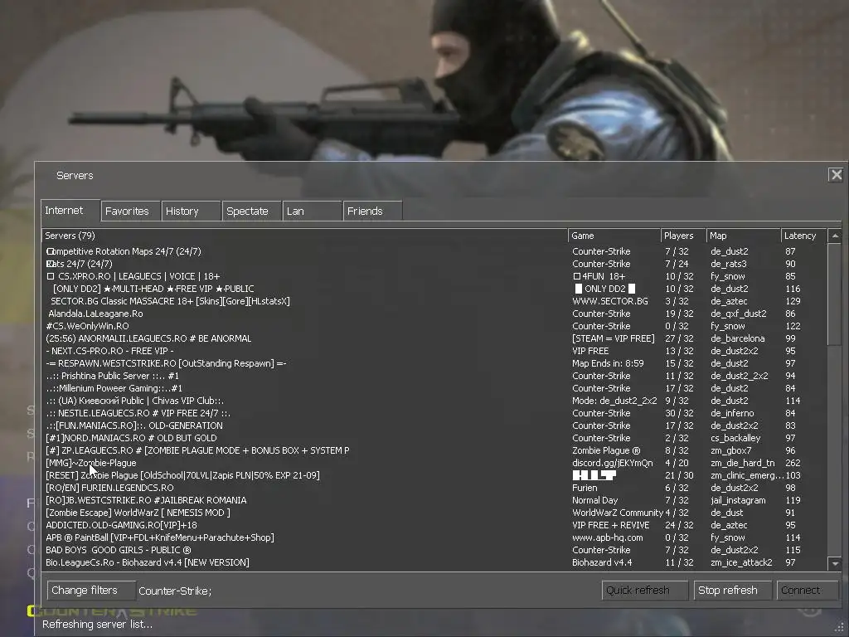Image resolution: width=849 pixels, height=637 pixels.
Task: Select [RESET] Zombie Plague OldSchool server
Action: (434, 475)
